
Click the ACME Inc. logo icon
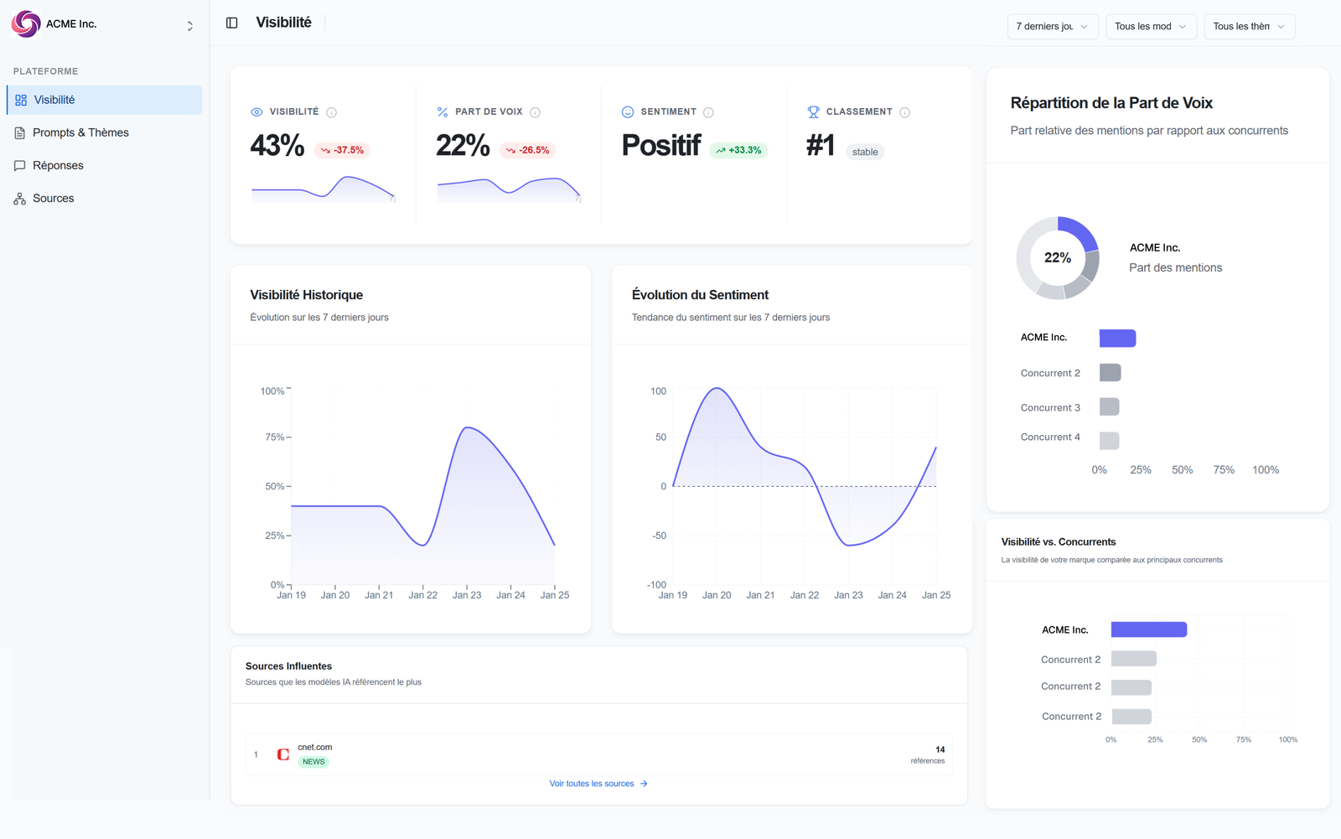26,24
